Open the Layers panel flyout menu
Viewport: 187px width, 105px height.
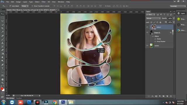coord(174,12)
